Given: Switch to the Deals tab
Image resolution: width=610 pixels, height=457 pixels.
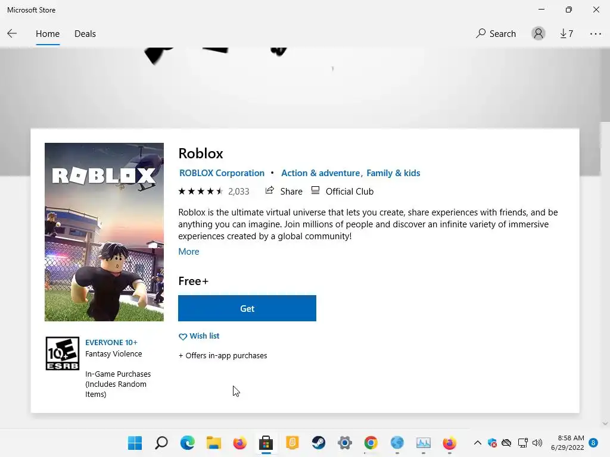Looking at the screenshot, I should pyautogui.click(x=85, y=34).
